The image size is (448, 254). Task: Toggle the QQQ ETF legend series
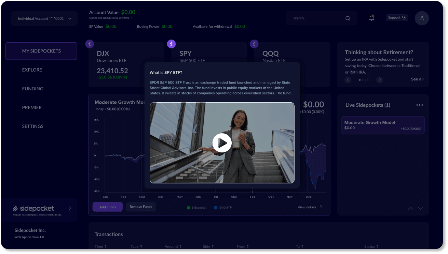coord(223,207)
